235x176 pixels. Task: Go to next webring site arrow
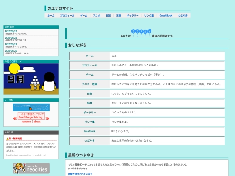47,118
